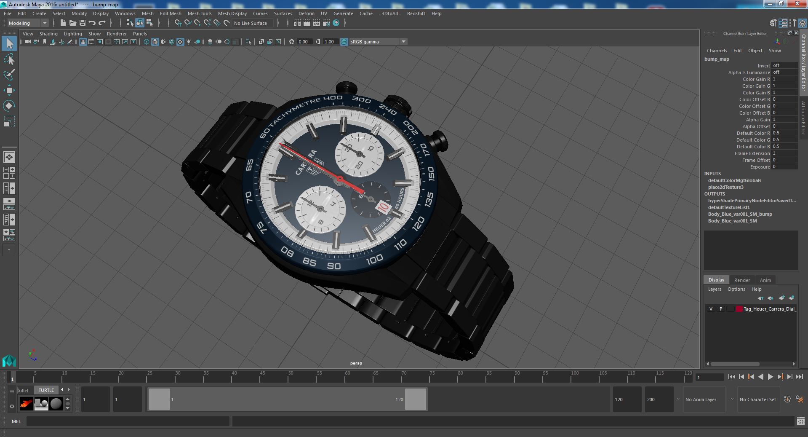Toggle Use All Lights lightbulb icon
Screen dimensions: 808x437
point(189,42)
